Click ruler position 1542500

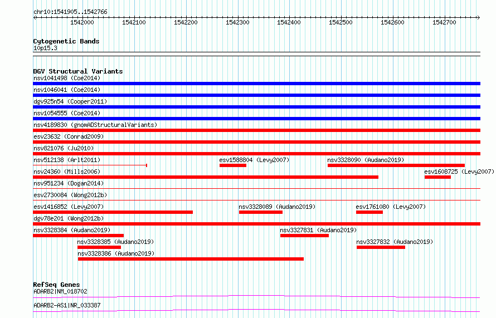341,22
